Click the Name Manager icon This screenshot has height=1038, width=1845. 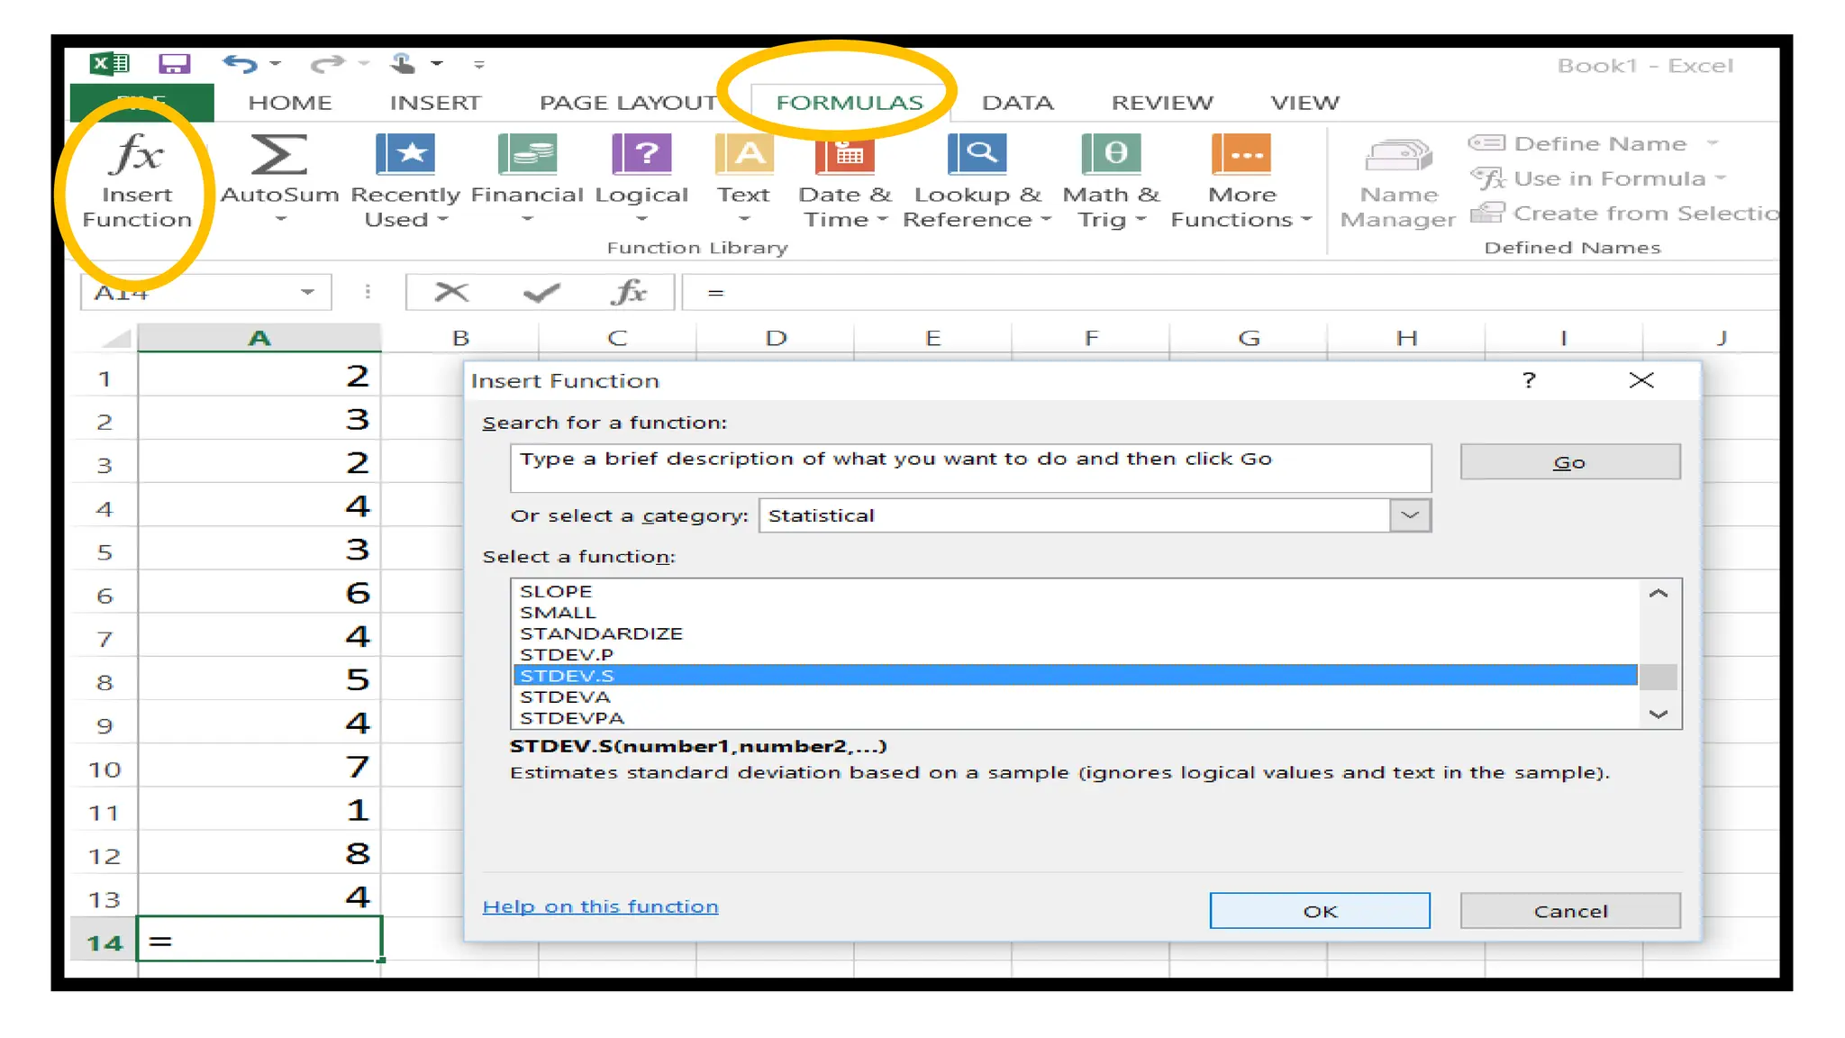point(1397,157)
